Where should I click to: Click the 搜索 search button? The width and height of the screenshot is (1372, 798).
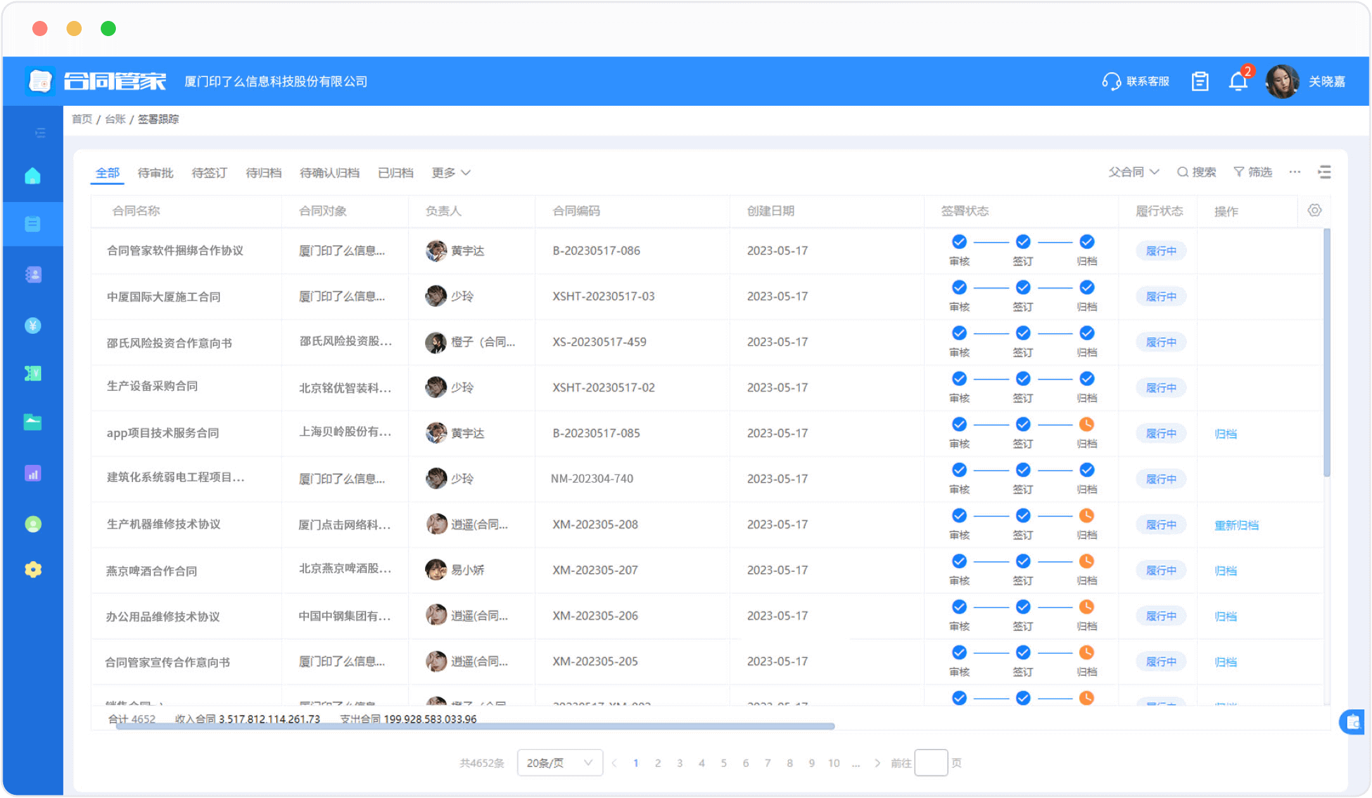[x=1197, y=172]
